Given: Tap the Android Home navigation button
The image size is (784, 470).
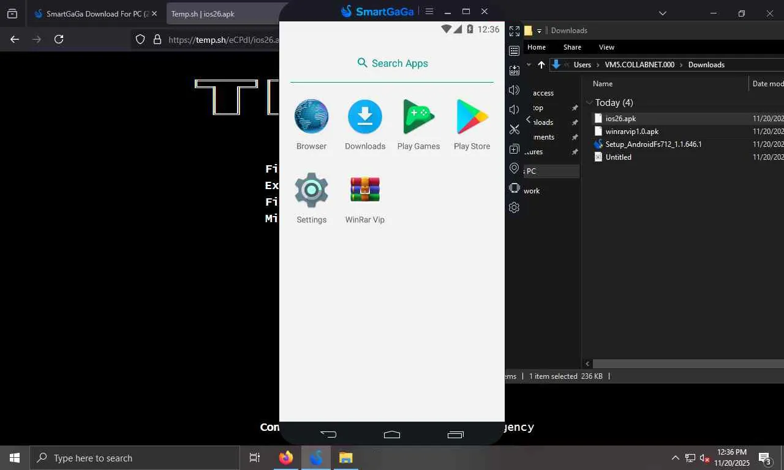Looking at the screenshot, I should [392, 435].
